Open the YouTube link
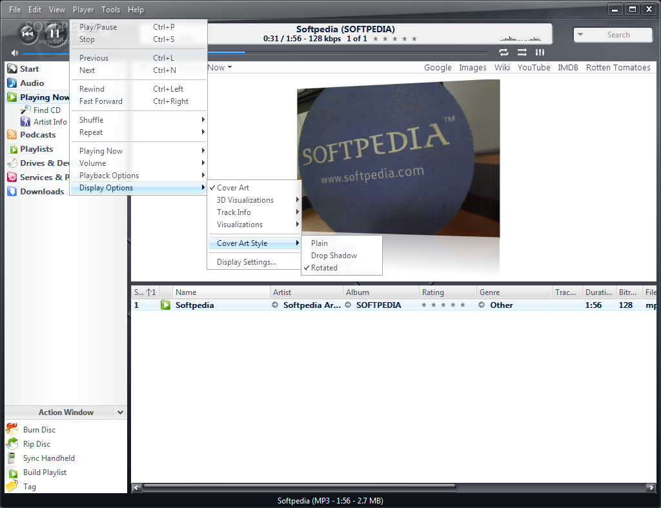The image size is (661, 508). click(x=534, y=67)
